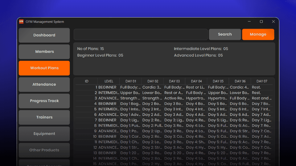Click 'Day 1 Inte...' cell in row 5
This screenshot has height=166, width=296.
(x=130, y=109)
